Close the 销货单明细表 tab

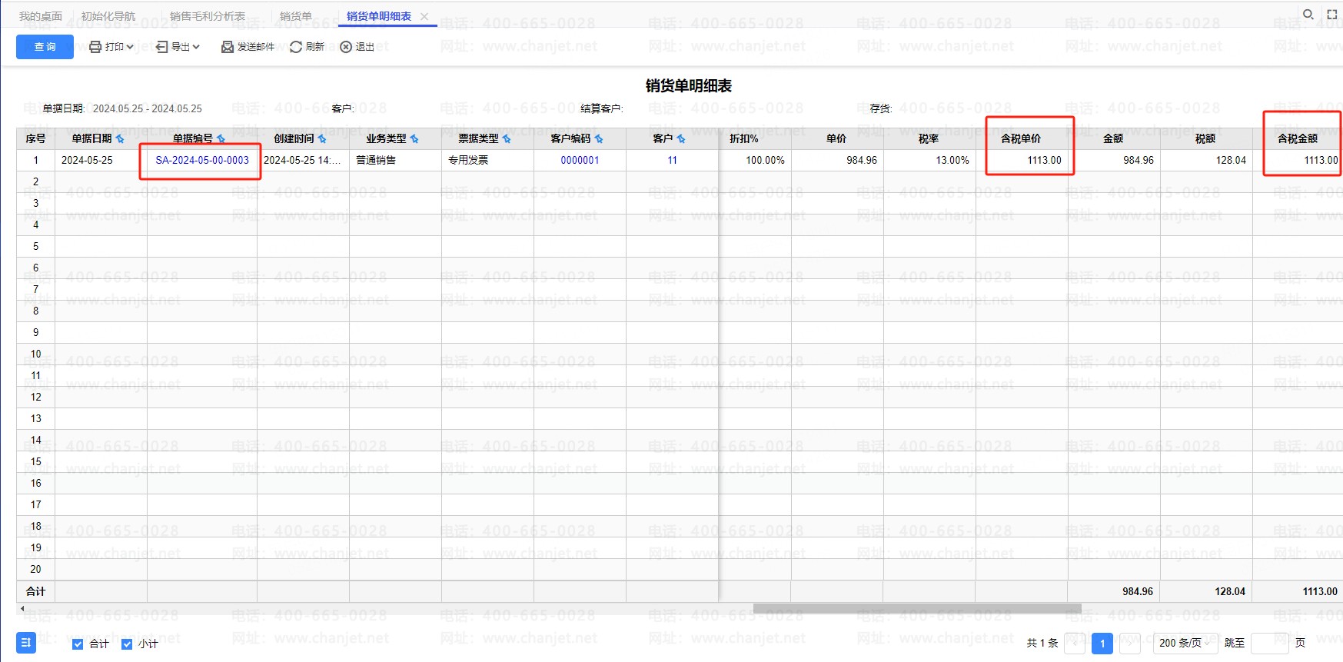click(x=424, y=16)
